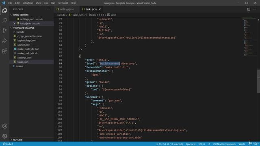Click the "windows" key on line 98
260x146 pixels.
(x=92, y=97)
